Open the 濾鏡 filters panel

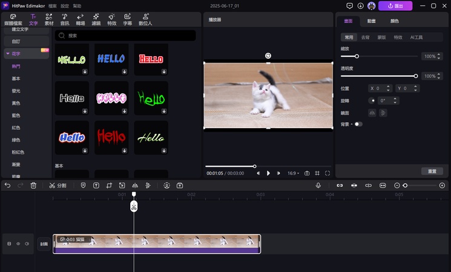tap(96, 19)
